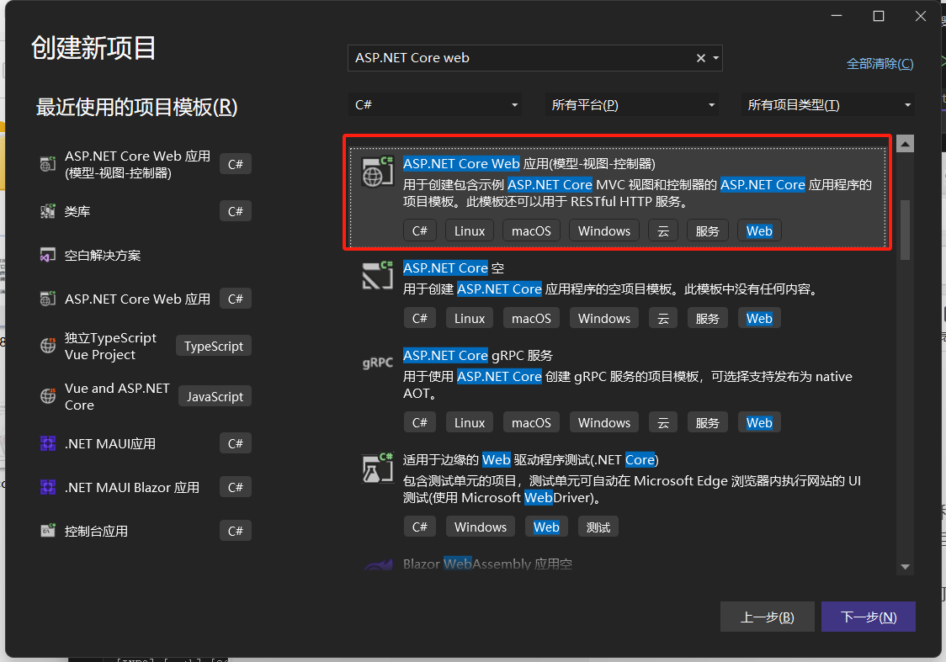Image resolution: width=946 pixels, height=662 pixels.
Task: Click the Web tag of the MVC template
Action: point(759,231)
